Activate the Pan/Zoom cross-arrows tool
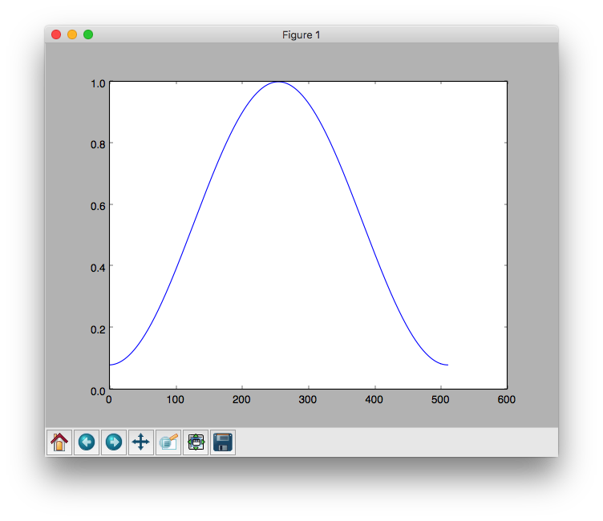 point(141,442)
